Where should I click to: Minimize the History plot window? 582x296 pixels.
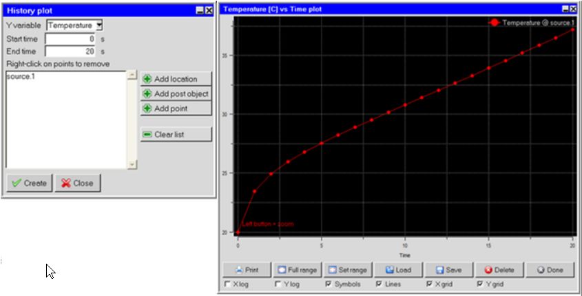pyautogui.click(x=200, y=11)
